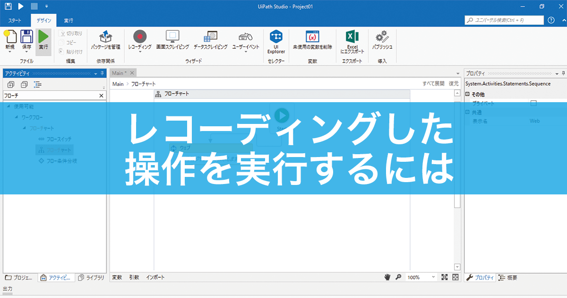Click the Excelにエクスポート icon

click(x=352, y=36)
